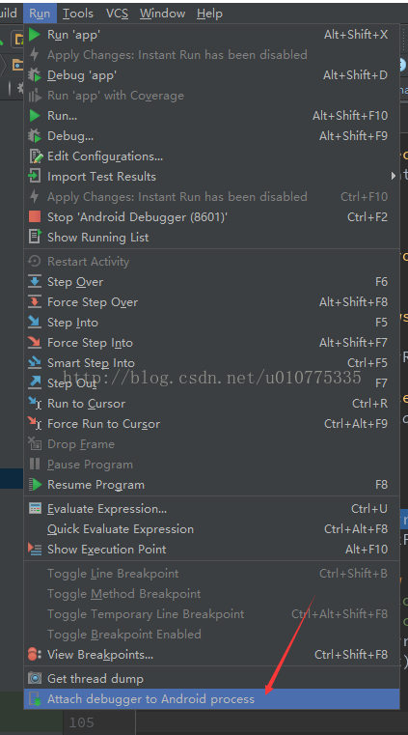Select Attach debugger to Android process
The image size is (408, 735).
pyautogui.click(x=211, y=699)
